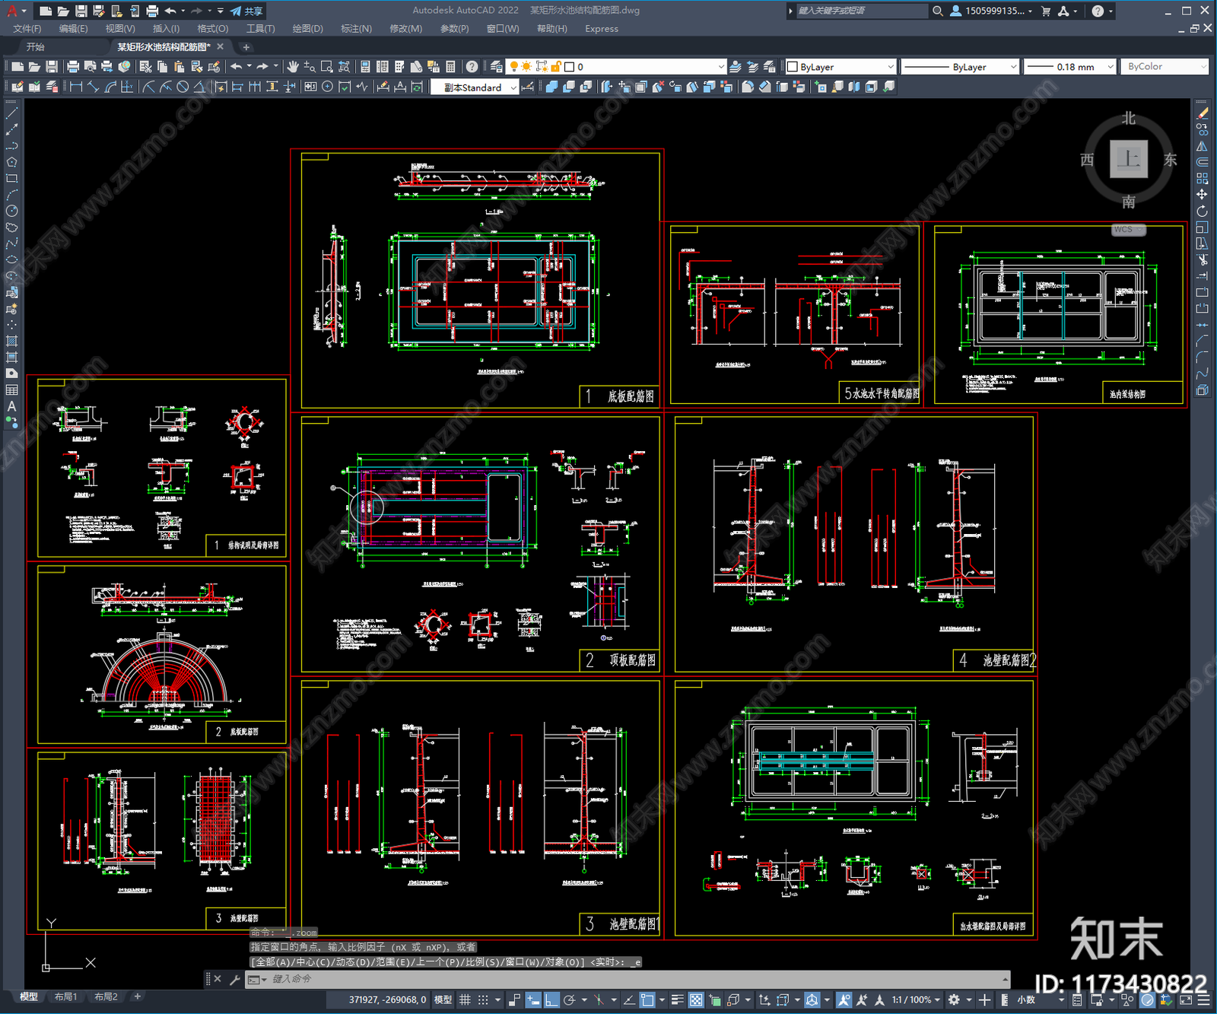Click the Match Properties brush icon

coord(214,67)
